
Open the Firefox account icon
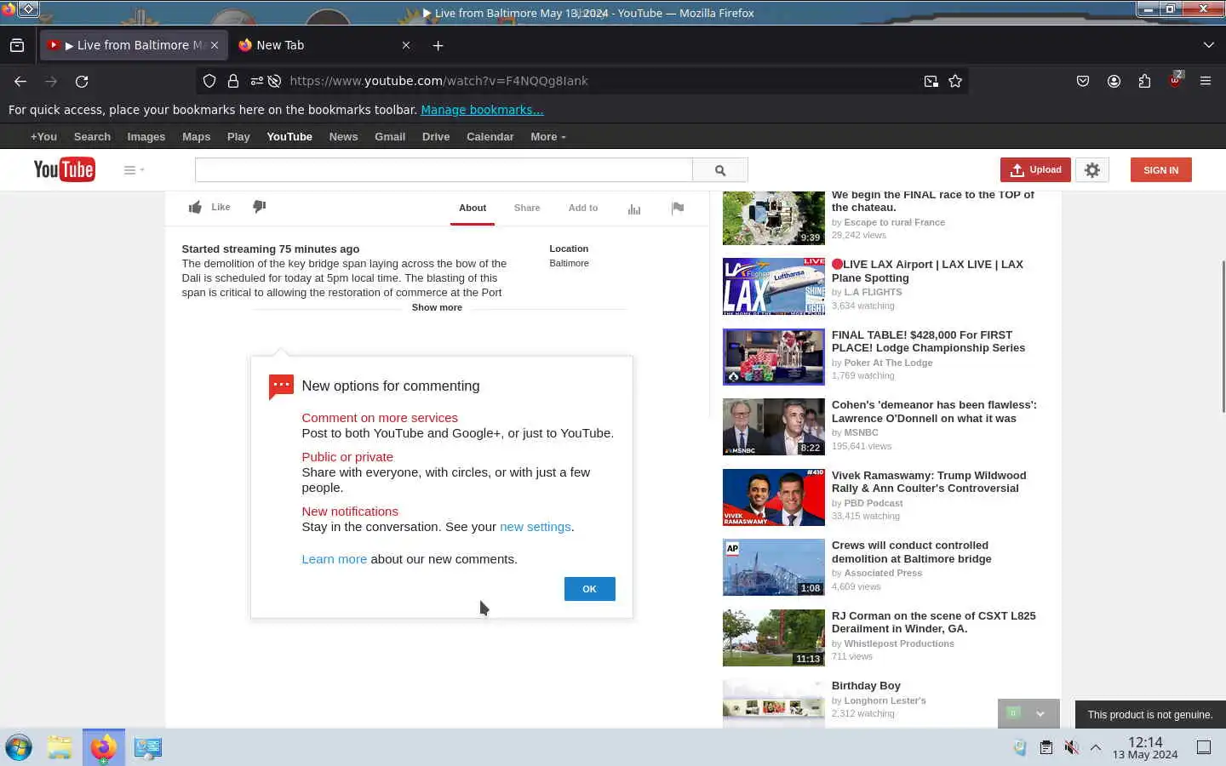[1114, 81]
